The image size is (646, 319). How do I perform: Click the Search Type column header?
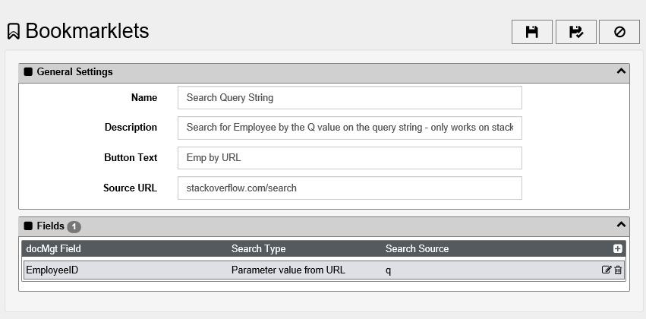point(258,248)
